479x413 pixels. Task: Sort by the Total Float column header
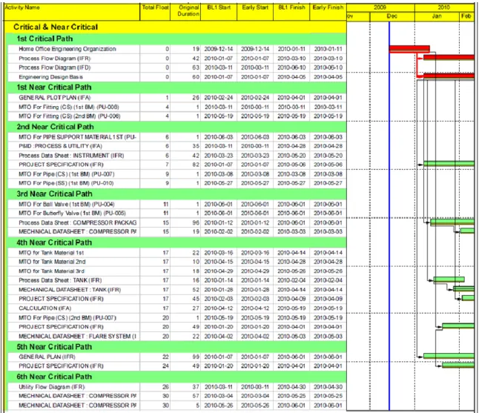tap(155, 12)
